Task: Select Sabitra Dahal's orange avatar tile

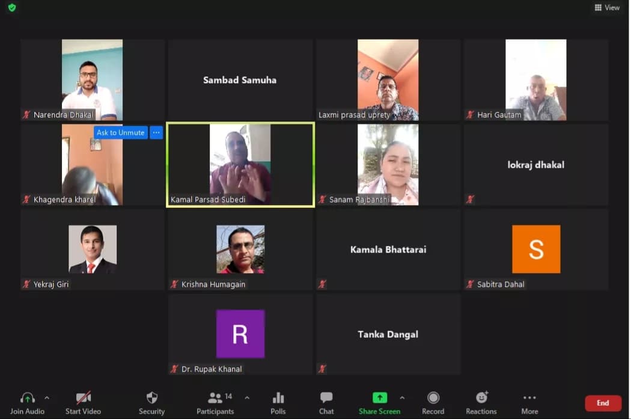Action: (x=536, y=249)
